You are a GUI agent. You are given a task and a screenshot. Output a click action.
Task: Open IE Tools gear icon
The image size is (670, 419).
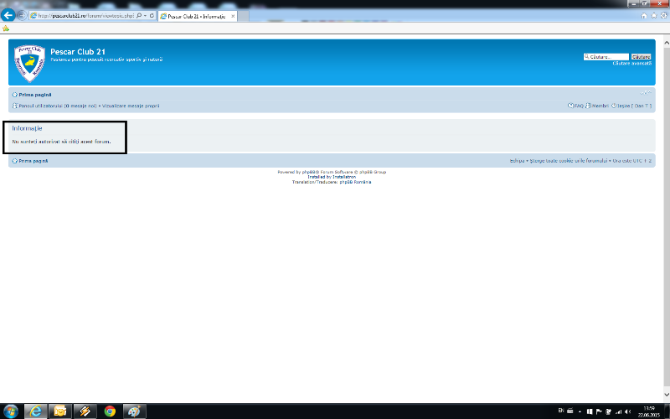[x=662, y=15]
